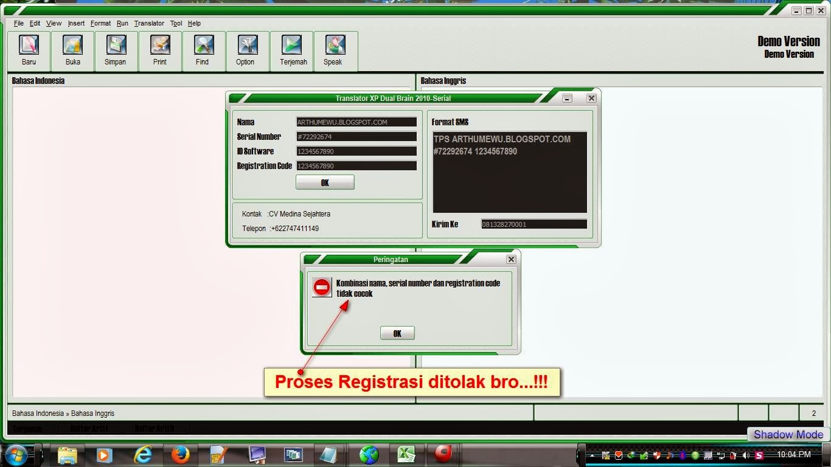Open the Format menu
The width and height of the screenshot is (831, 467).
click(100, 23)
